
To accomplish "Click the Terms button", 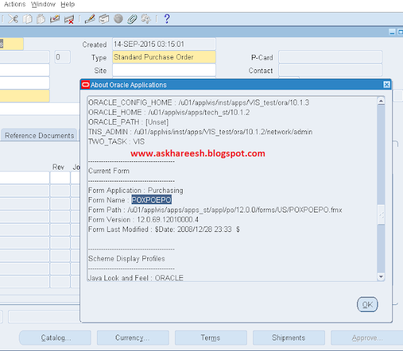I will 211,338.
